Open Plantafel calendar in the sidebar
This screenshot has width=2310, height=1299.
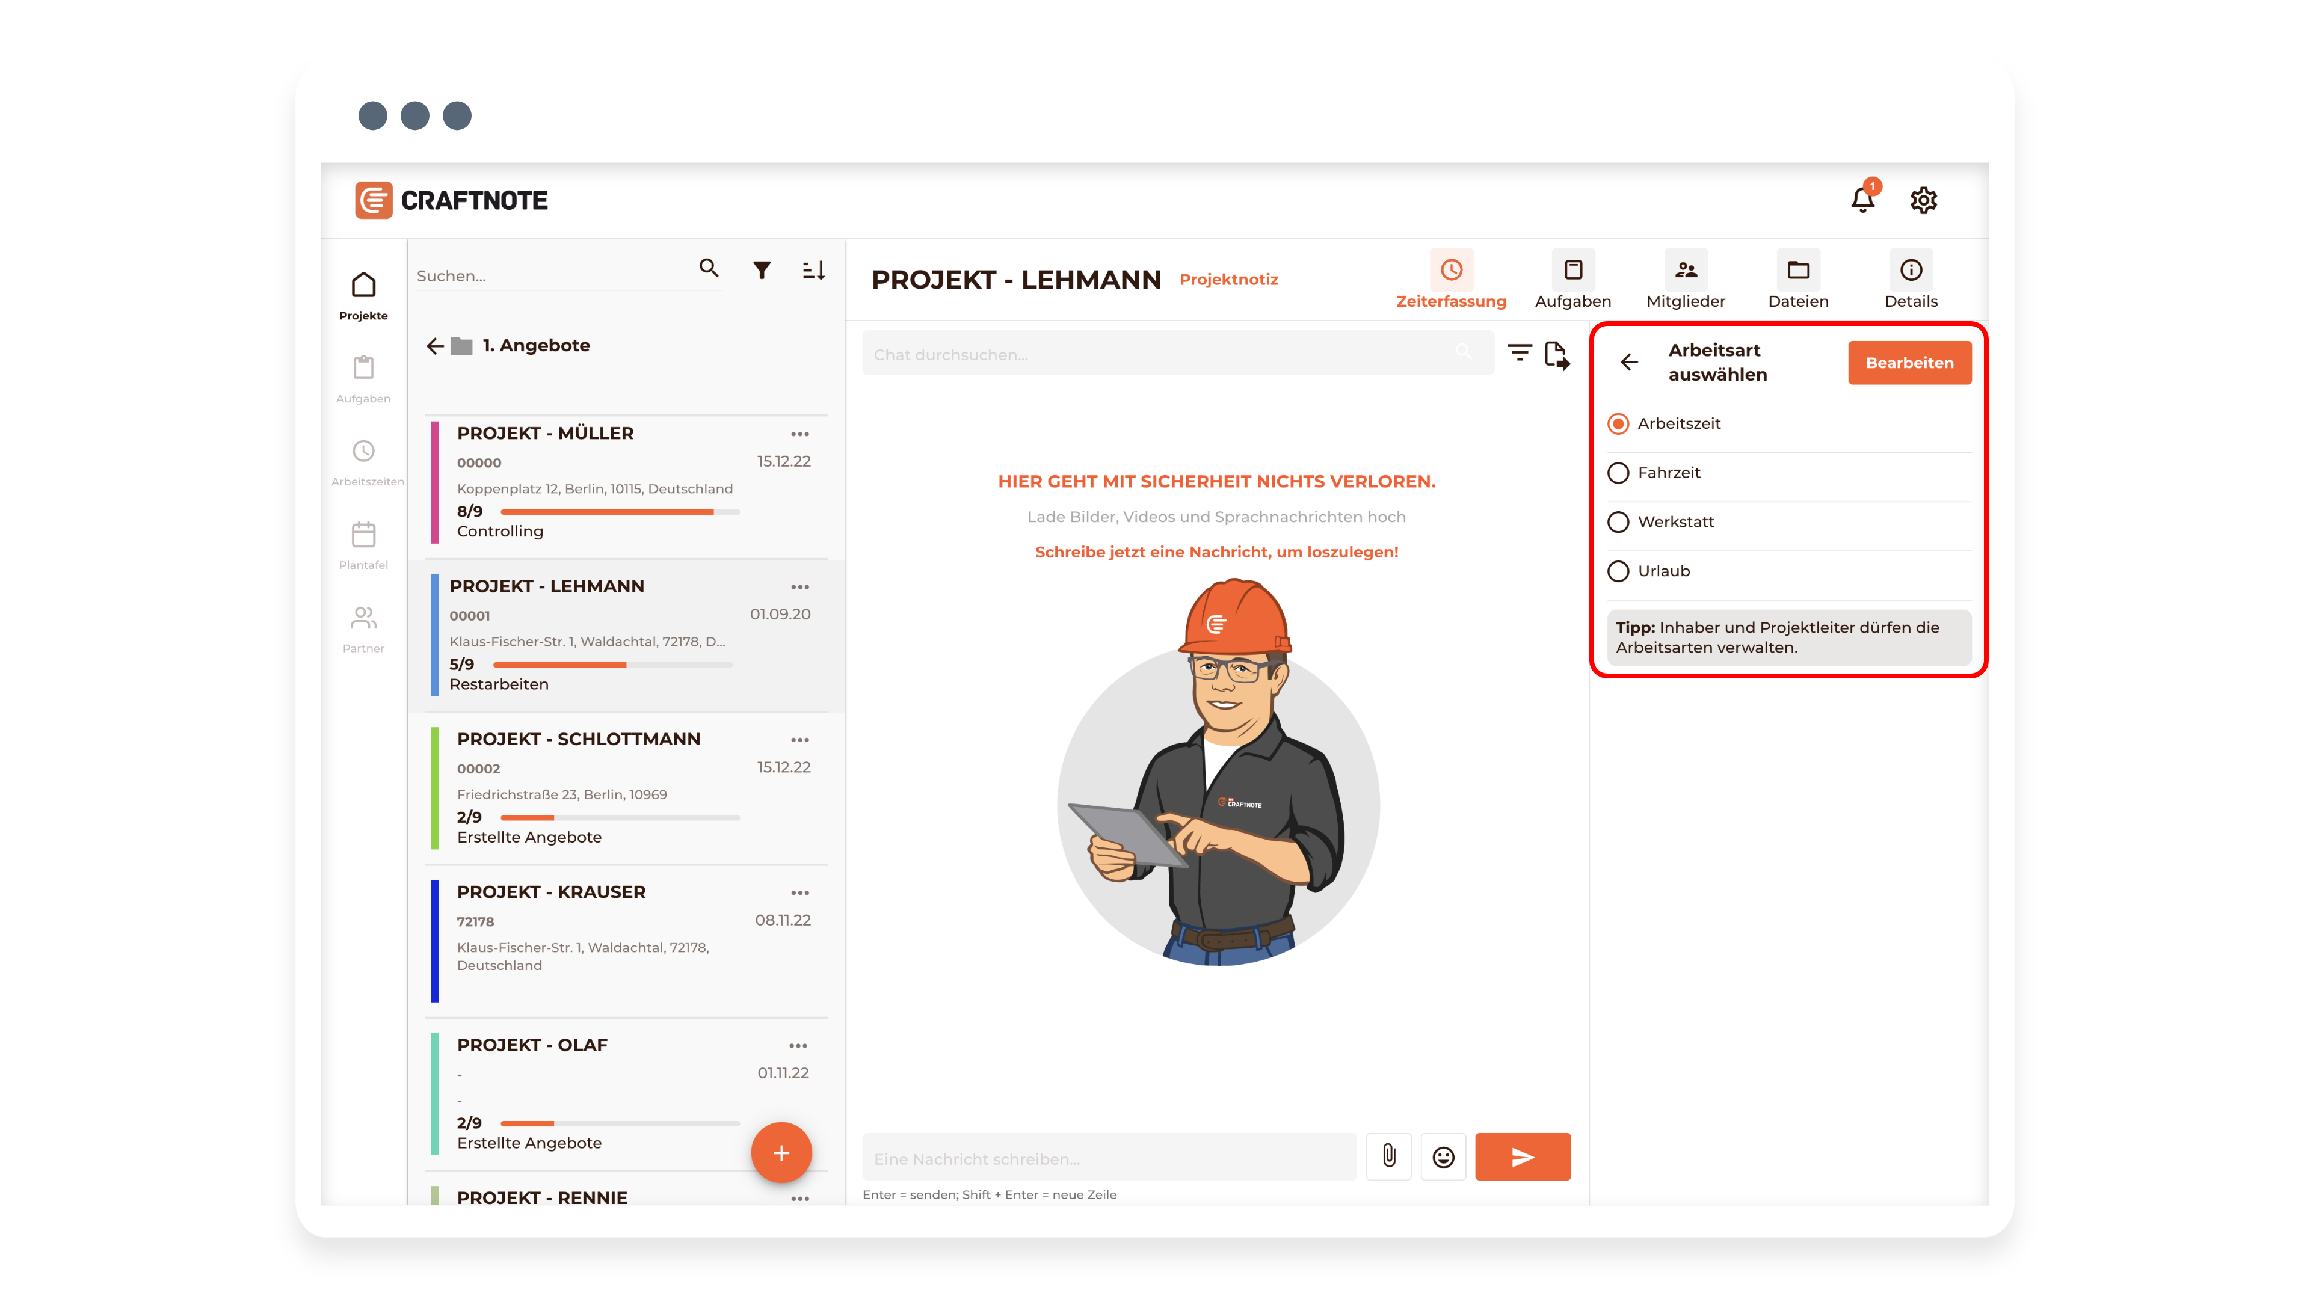363,546
